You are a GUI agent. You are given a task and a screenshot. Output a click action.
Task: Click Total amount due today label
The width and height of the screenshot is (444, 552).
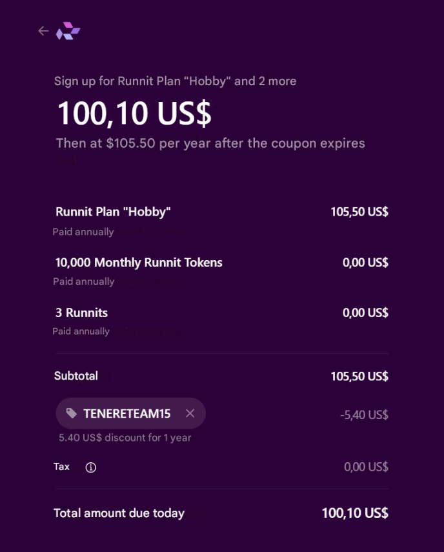pyautogui.click(x=119, y=513)
